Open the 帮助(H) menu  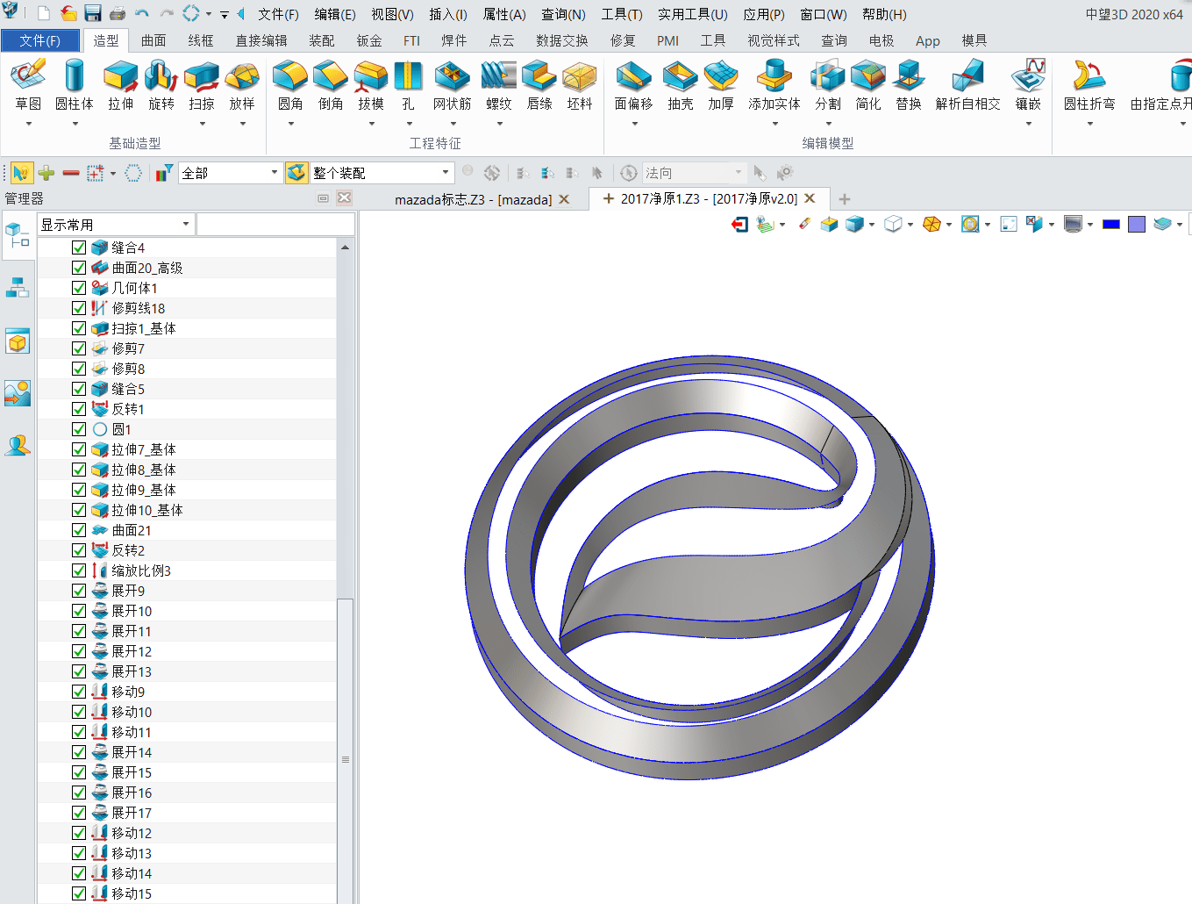click(884, 14)
